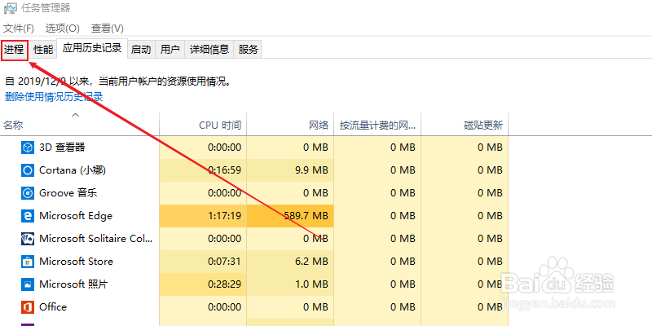652x326 pixels.
Task: Click the sort arrow above 名称
Action: [x=75, y=115]
